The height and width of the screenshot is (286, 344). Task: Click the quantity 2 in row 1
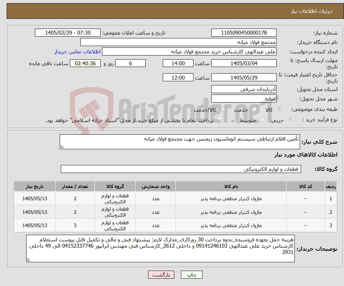[75, 198]
